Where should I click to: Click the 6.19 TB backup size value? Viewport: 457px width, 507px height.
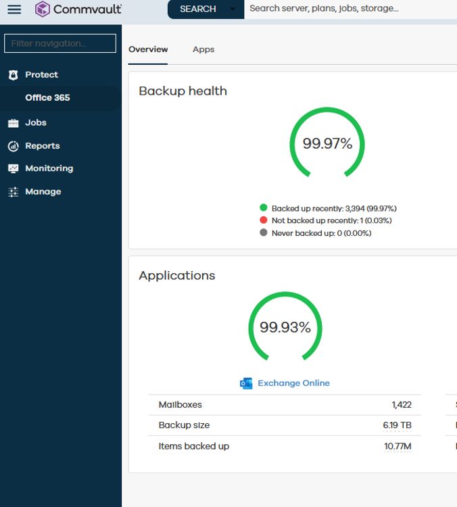(397, 425)
